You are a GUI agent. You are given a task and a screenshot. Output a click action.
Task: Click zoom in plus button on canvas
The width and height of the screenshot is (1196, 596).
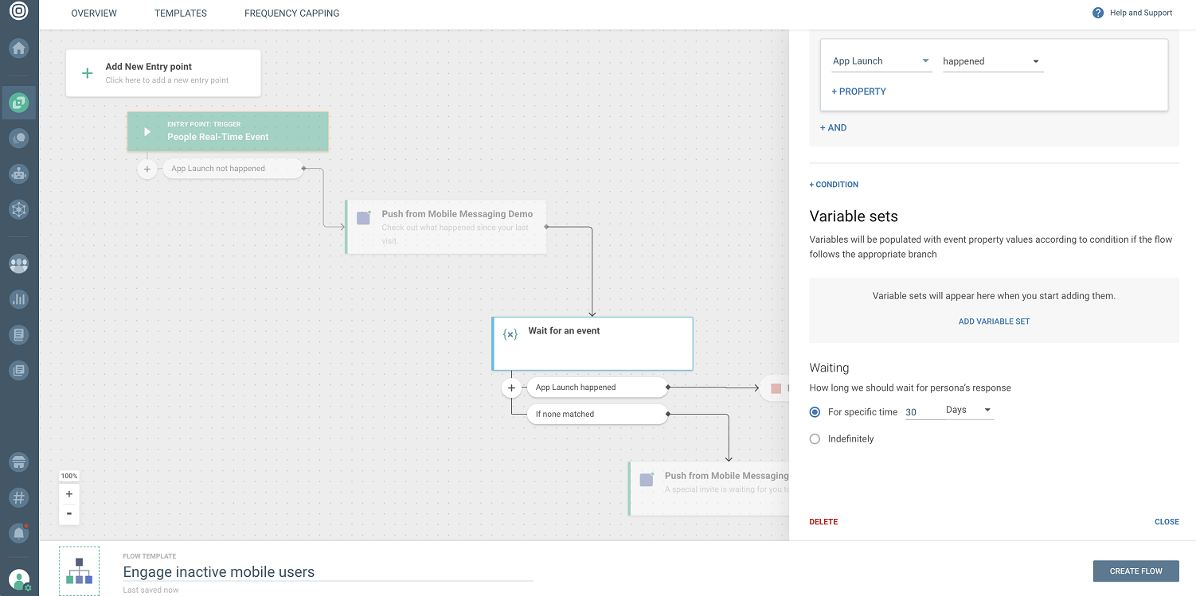pos(69,494)
